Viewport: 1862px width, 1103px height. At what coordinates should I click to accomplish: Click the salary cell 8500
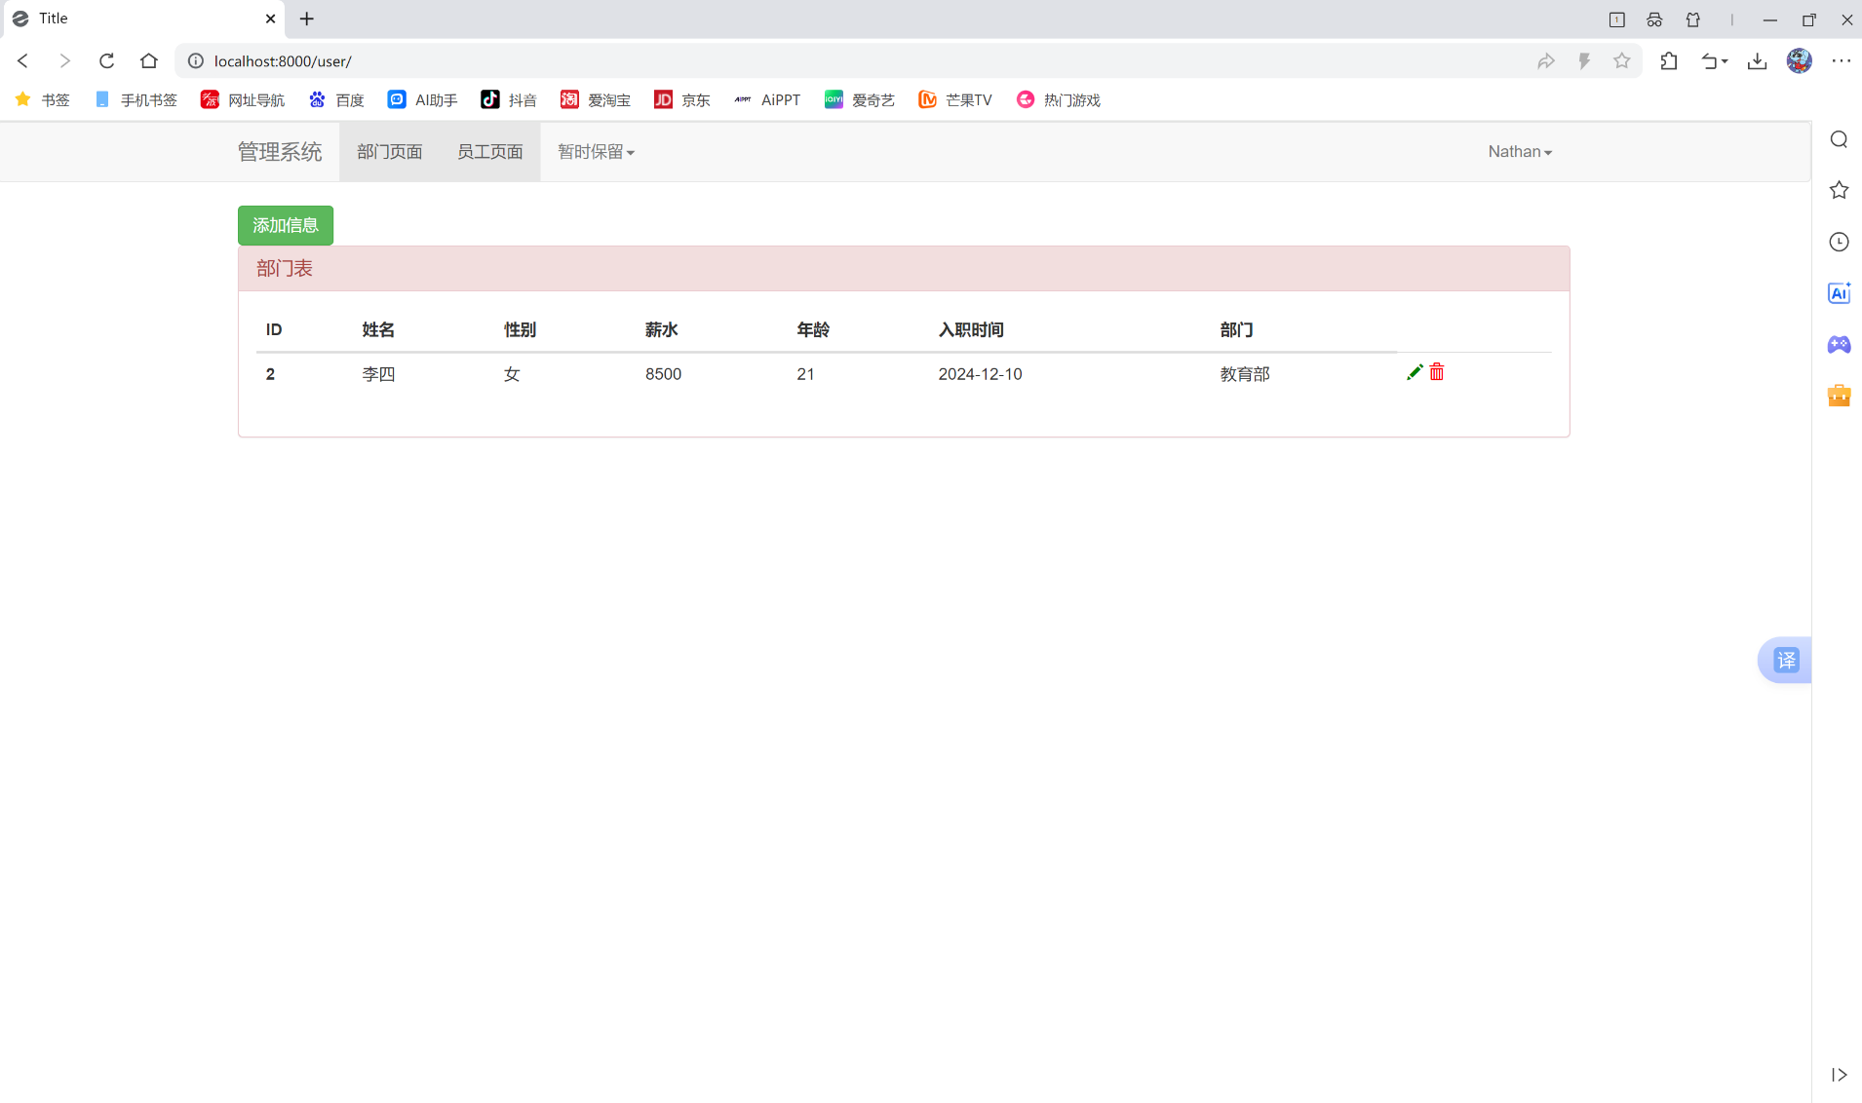663,374
